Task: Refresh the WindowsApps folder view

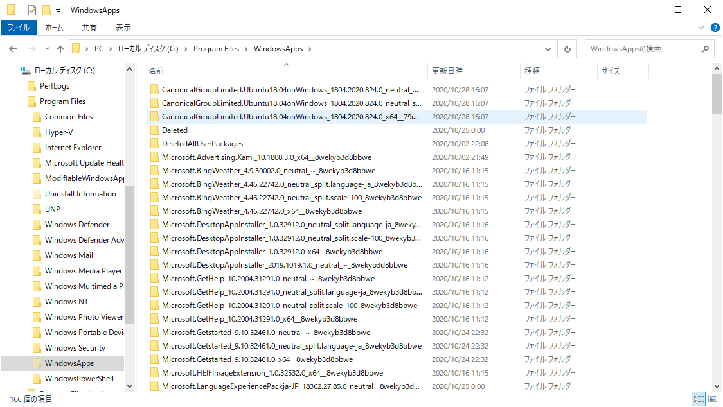Action: pyautogui.click(x=566, y=48)
